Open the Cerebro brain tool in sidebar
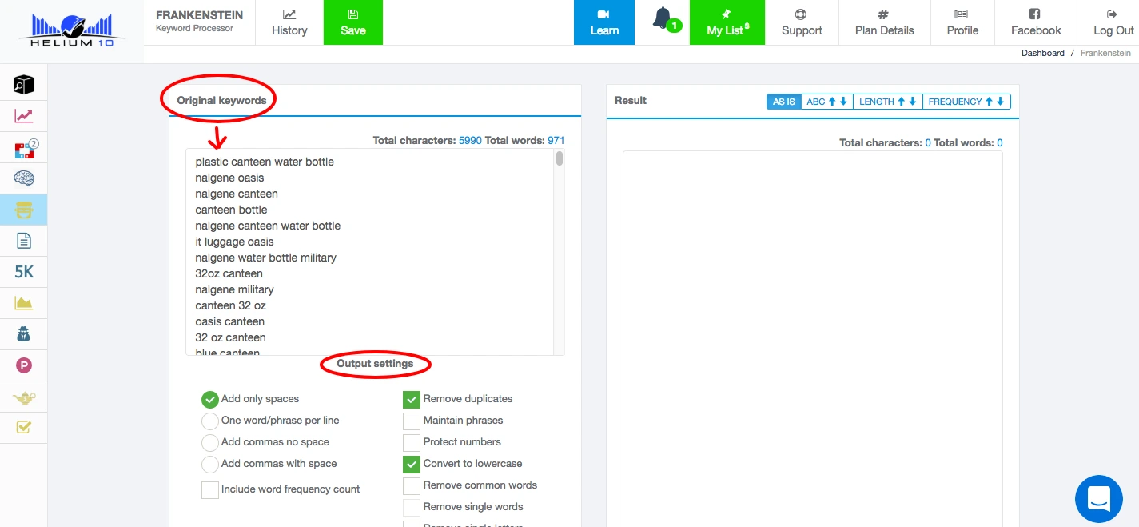1139x527 pixels. point(24,178)
